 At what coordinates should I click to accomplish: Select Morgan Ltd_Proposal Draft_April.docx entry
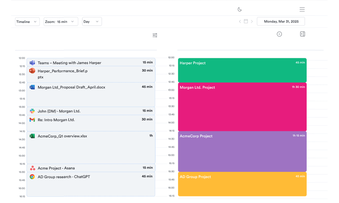click(91, 95)
